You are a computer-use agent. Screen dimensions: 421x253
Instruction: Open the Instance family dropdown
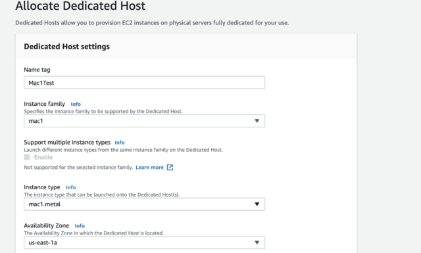(144, 121)
